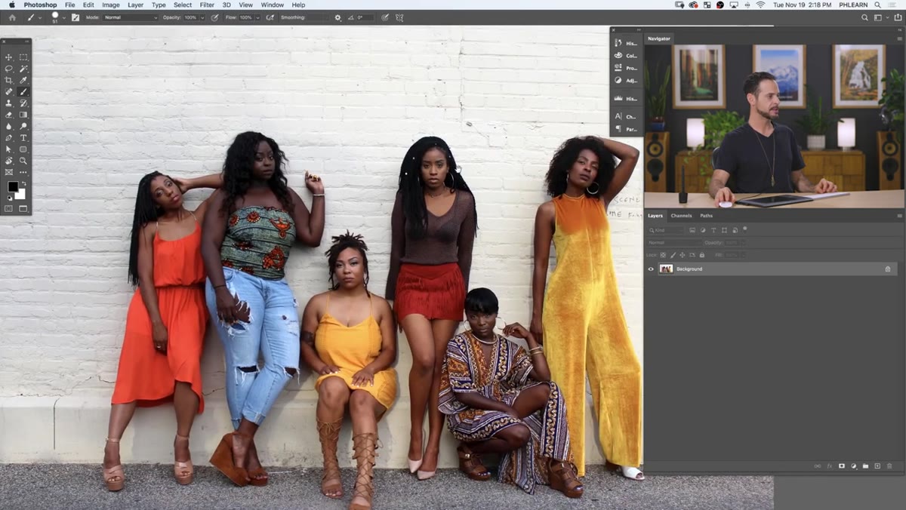Image resolution: width=906 pixels, height=510 pixels.
Task: Select the Pen tool
Action: point(9,138)
